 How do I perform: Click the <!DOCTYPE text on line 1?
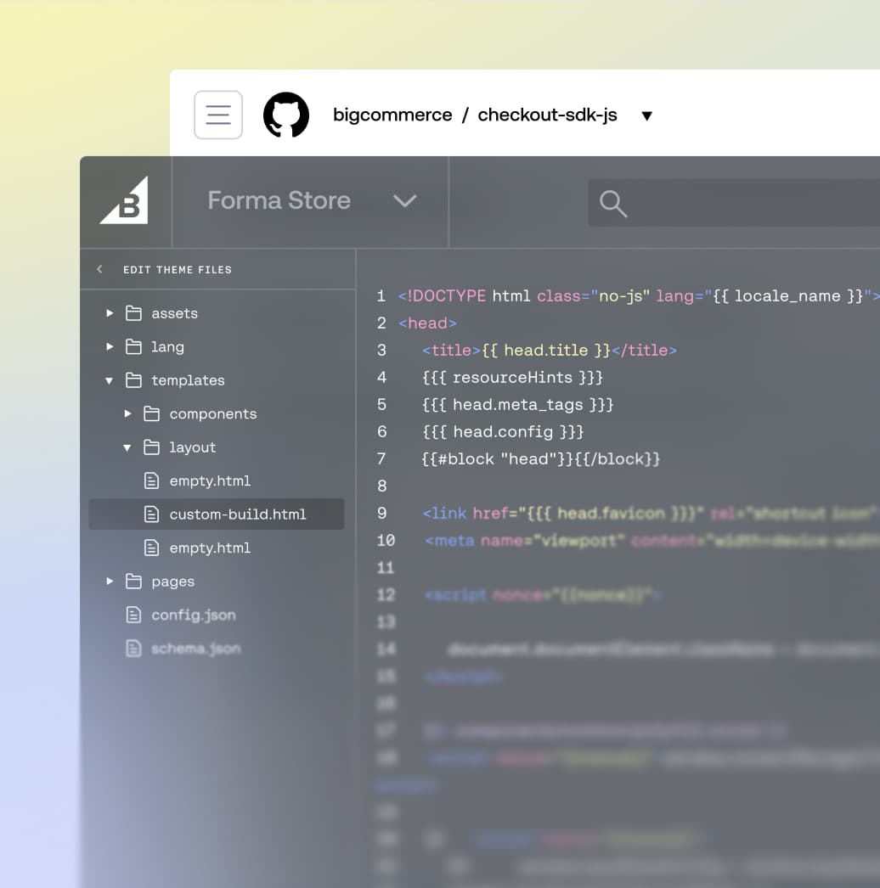[x=442, y=295]
